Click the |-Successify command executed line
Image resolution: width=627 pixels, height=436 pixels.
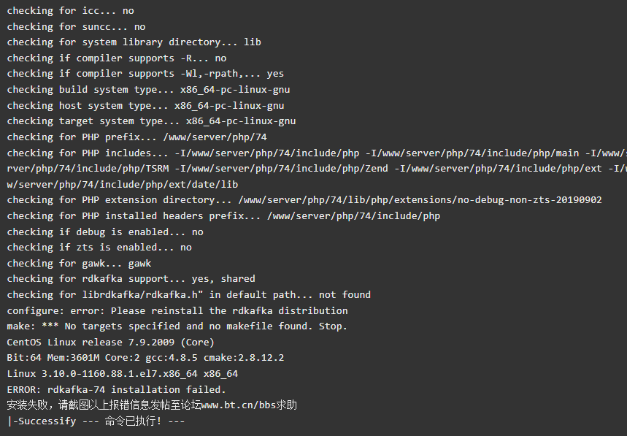tap(96, 421)
